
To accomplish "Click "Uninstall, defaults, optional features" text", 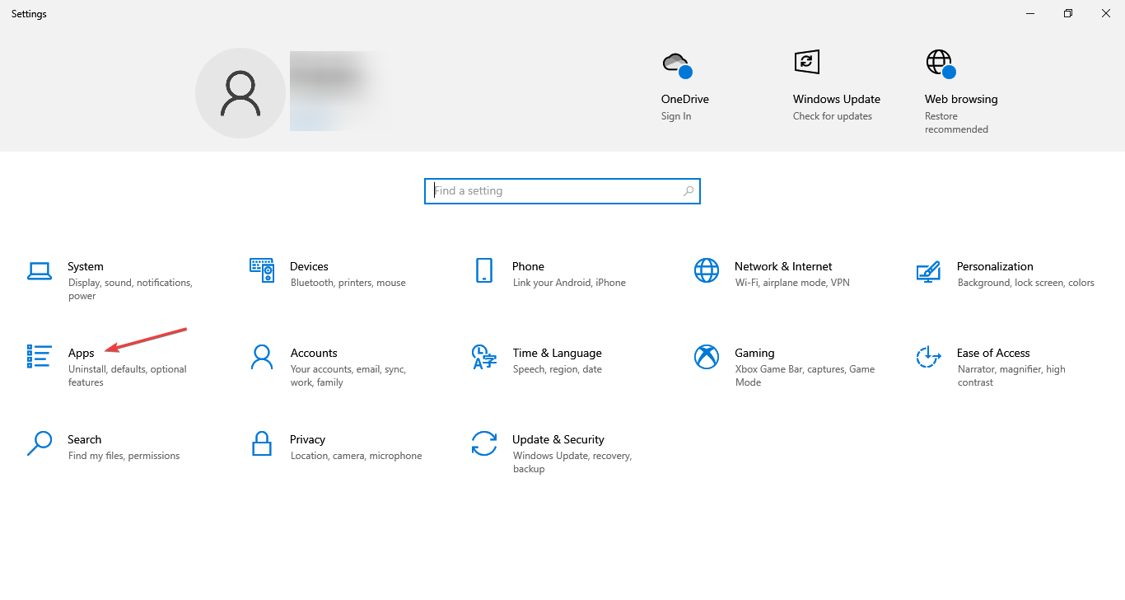I will coord(128,376).
